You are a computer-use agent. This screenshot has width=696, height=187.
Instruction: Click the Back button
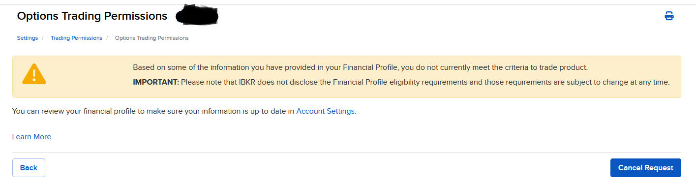pyautogui.click(x=29, y=168)
